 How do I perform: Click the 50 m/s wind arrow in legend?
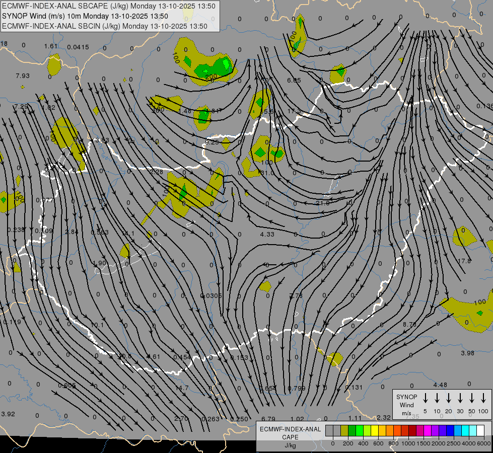click(472, 398)
